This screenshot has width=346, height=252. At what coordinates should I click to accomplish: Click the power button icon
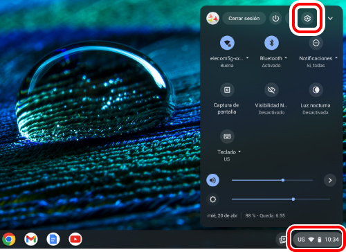point(275,19)
